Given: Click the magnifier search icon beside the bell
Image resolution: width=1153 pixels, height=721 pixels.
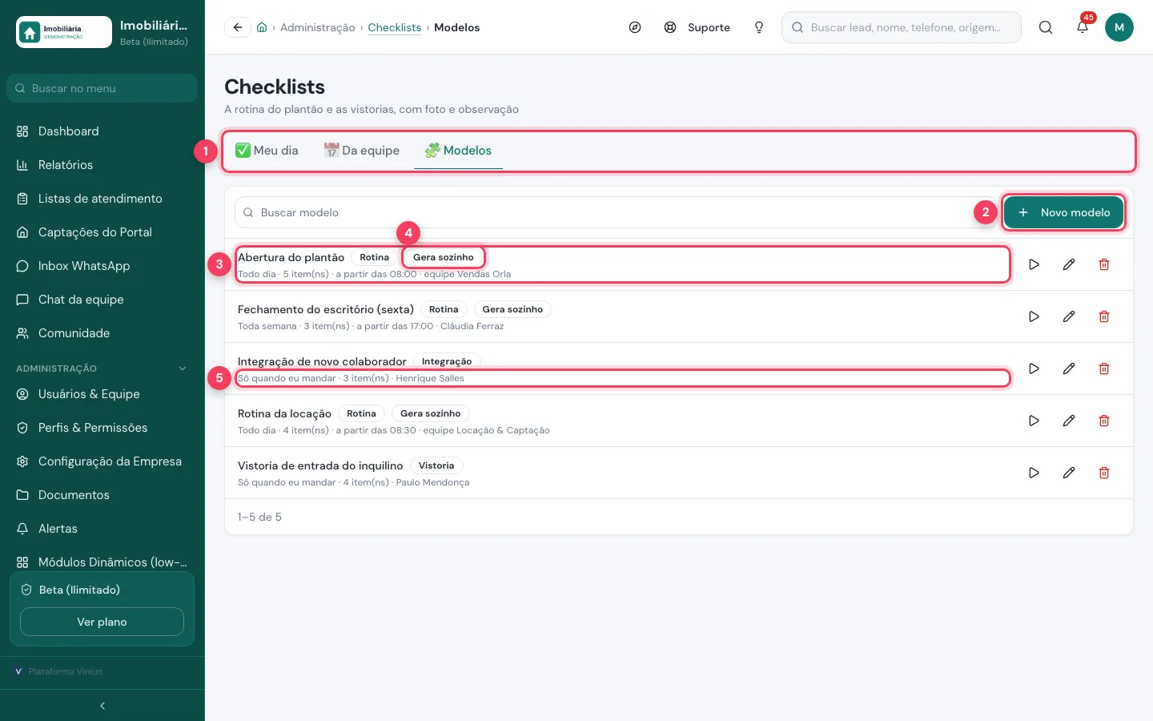Looking at the screenshot, I should pyautogui.click(x=1046, y=27).
